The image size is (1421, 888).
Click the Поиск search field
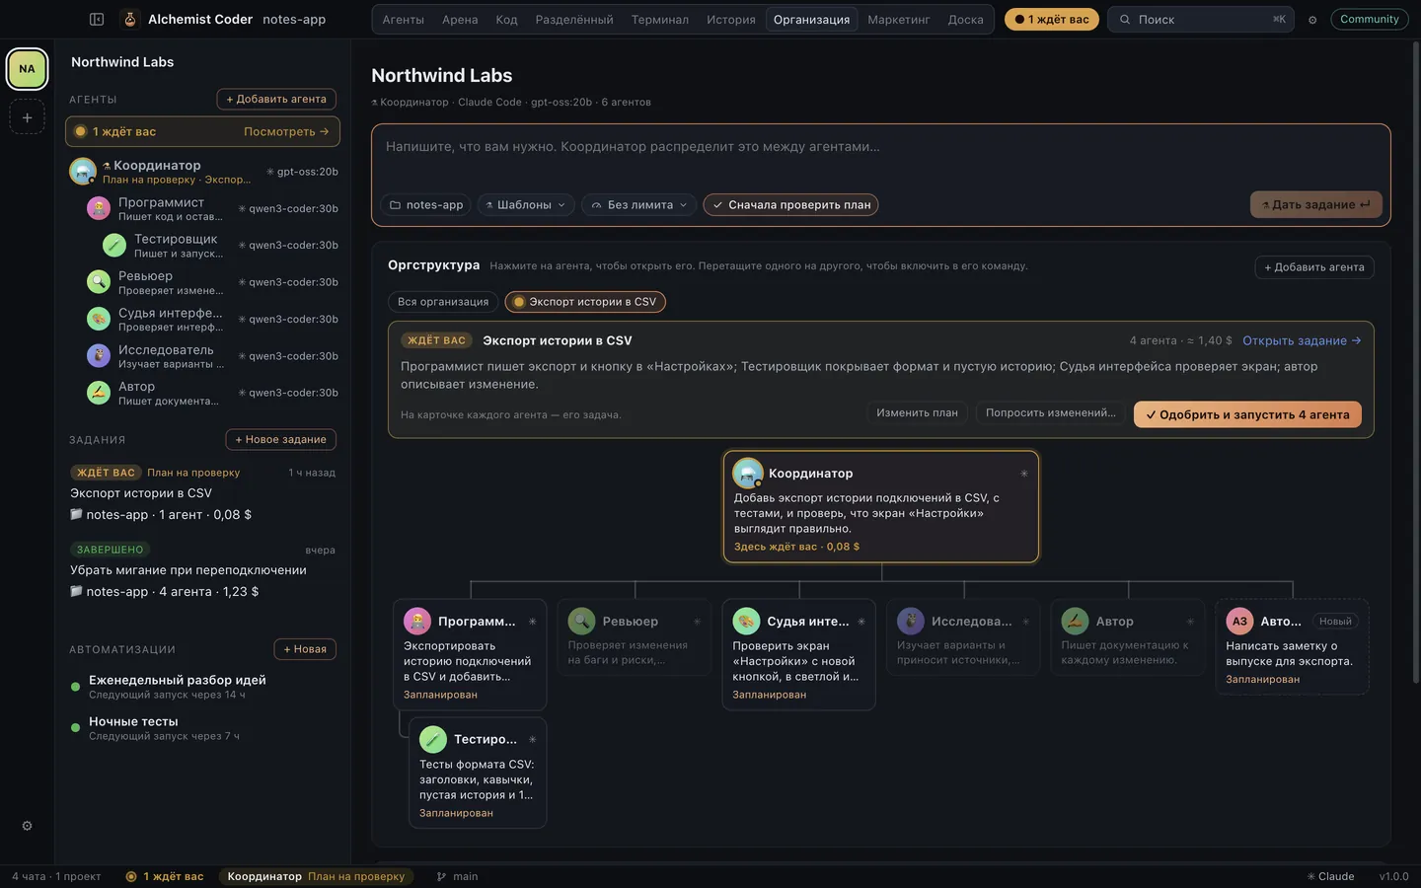tap(1201, 20)
